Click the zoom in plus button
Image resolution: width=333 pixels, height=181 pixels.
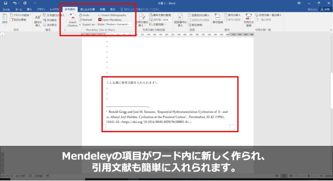coord(321,176)
